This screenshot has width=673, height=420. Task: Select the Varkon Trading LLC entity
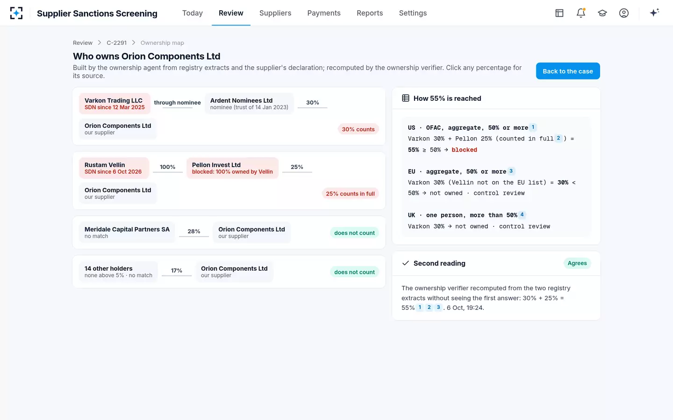[115, 104]
